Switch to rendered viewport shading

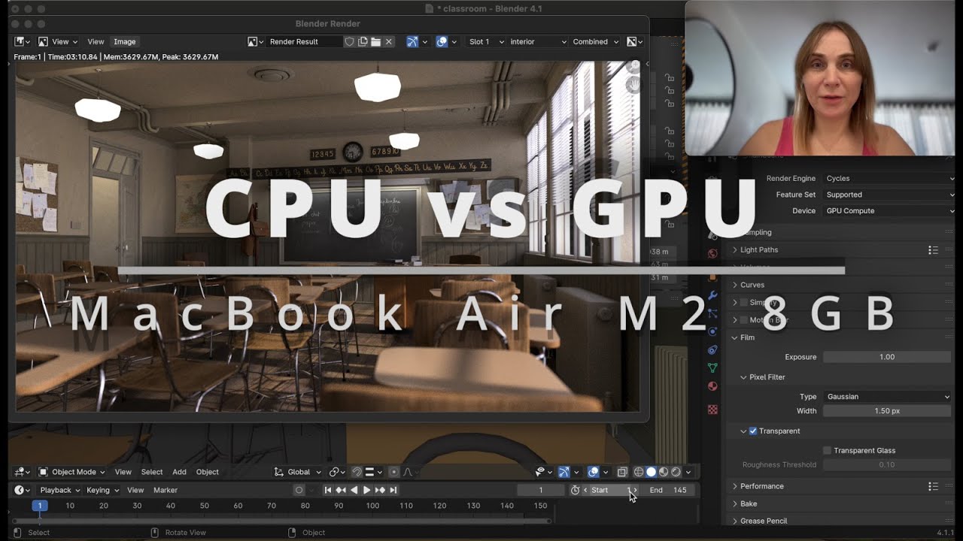[676, 472]
